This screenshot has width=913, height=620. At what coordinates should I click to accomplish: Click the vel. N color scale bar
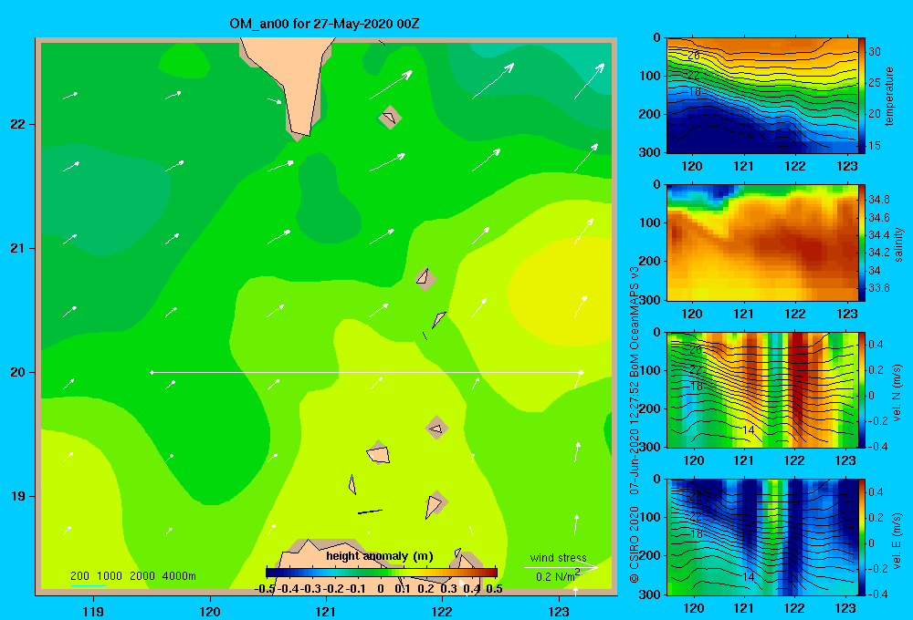click(862, 389)
